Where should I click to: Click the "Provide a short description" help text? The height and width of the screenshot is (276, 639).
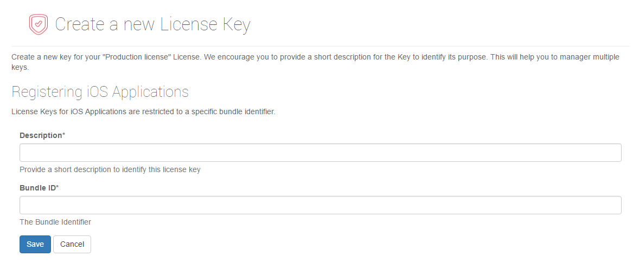(110, 169)
